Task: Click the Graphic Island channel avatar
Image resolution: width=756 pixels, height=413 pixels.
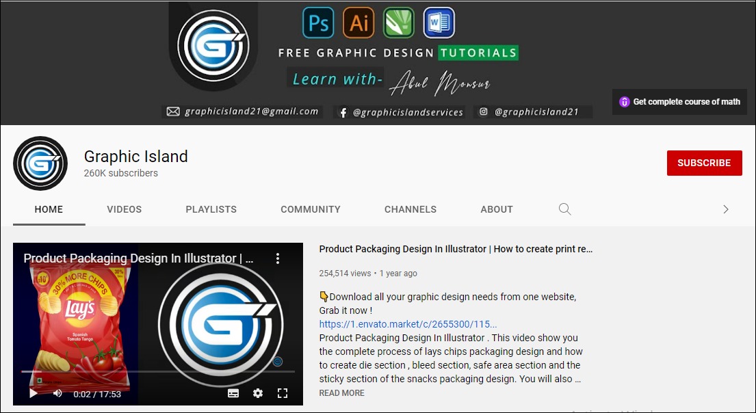Action: [x=40, y=163]
